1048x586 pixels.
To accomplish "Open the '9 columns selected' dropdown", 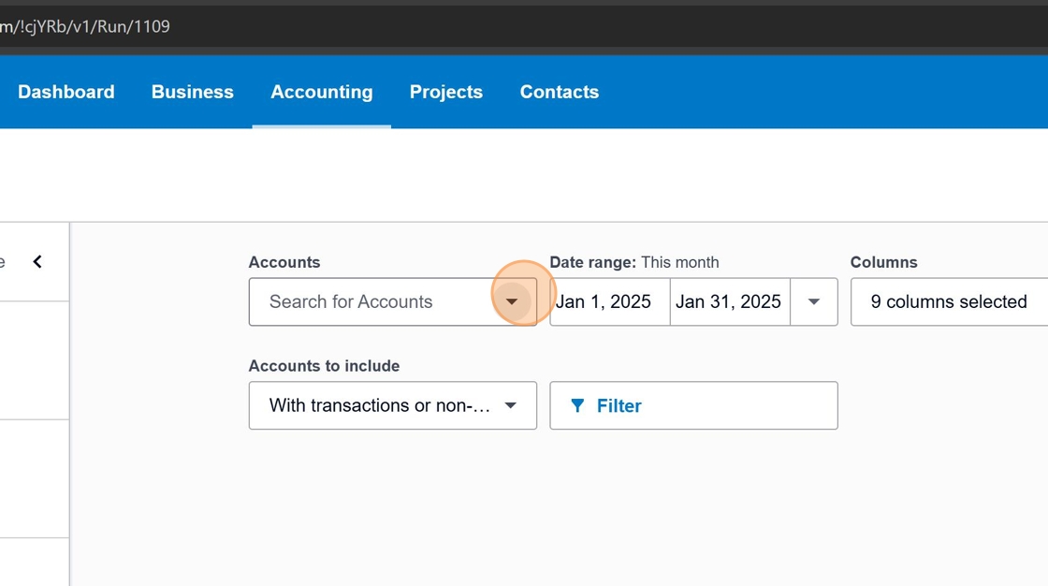I will tap(949, 301).
